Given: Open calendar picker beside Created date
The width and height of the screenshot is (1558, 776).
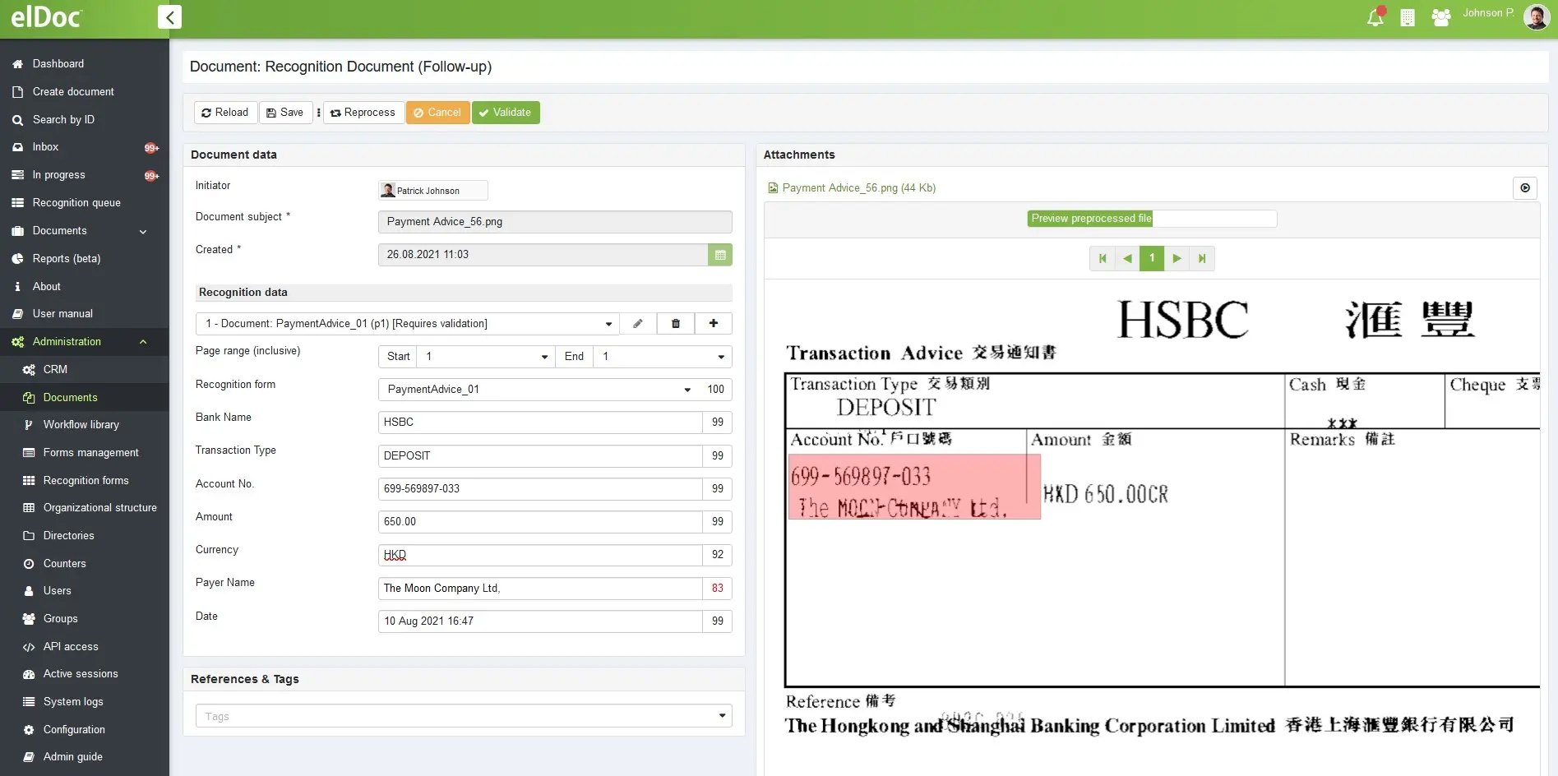Looking at the screenshot, I should [720, 255].
